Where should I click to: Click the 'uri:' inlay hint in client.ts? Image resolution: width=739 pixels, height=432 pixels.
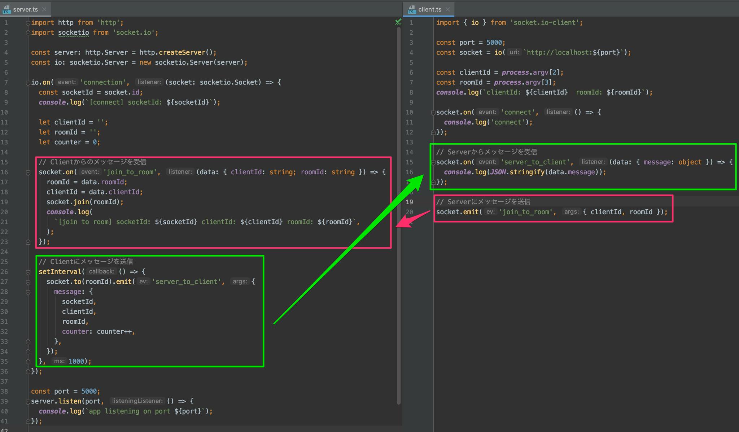514,52
